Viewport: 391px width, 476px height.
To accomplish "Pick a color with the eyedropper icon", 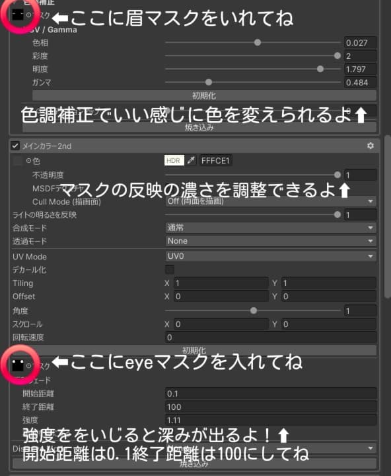I will [x=190, y=160].
